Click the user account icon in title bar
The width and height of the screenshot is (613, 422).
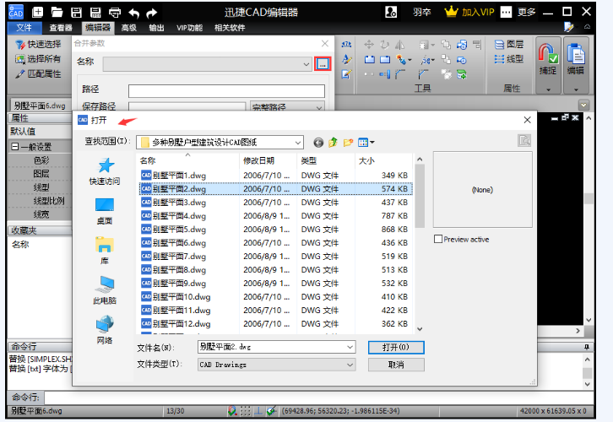pyautogui.click(x=391, y=12)
